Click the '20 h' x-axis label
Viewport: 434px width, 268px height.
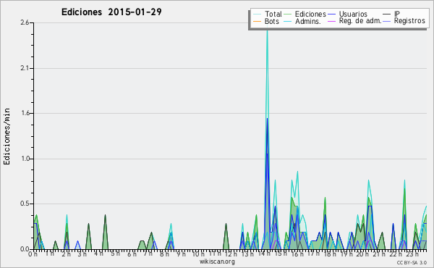click(362, 254)
